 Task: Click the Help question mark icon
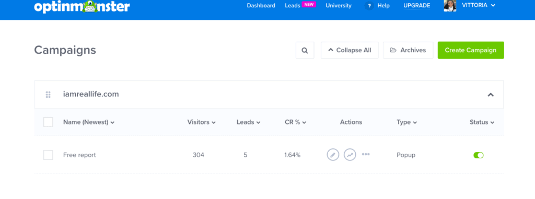point(369,6)
